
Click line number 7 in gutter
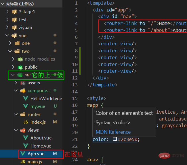coord(76,44)
